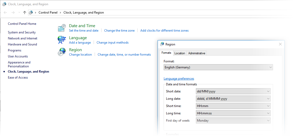Screen dimensions: 294x136
Task: Open Ease of Access category
Action: (18, 78)
